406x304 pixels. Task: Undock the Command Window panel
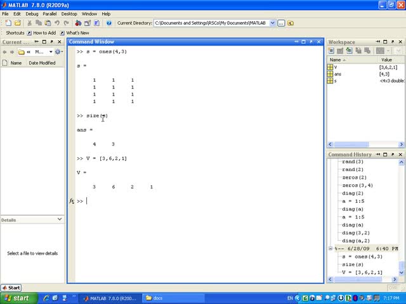pyautogui.click(x=311, y=42)
